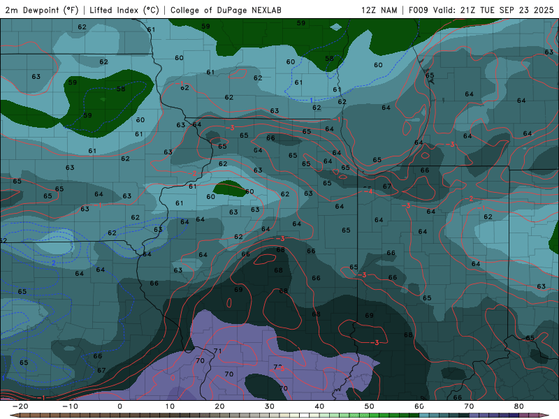Viewport: 559px width, 419px height.
Task: Click the 50 label on the color scale
Action: point(370,406)
